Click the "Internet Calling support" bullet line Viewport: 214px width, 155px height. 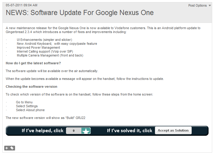pyautogui.click(x=45, y=51)
